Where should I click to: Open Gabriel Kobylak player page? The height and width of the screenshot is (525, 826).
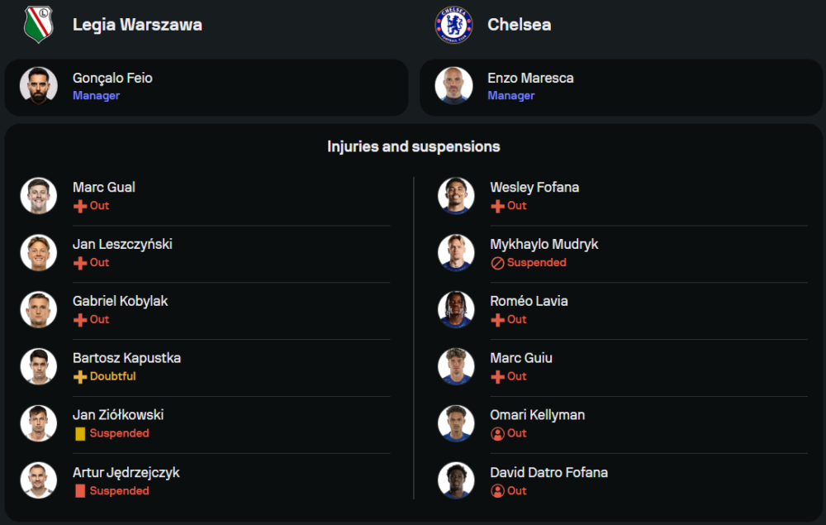[x=120, y=301]
